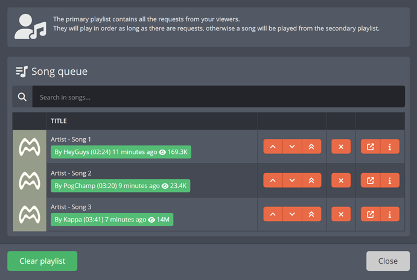Open Song 2 external link
Screen dimensions: 417x280
pyautogui.click(x=371, y=180)
